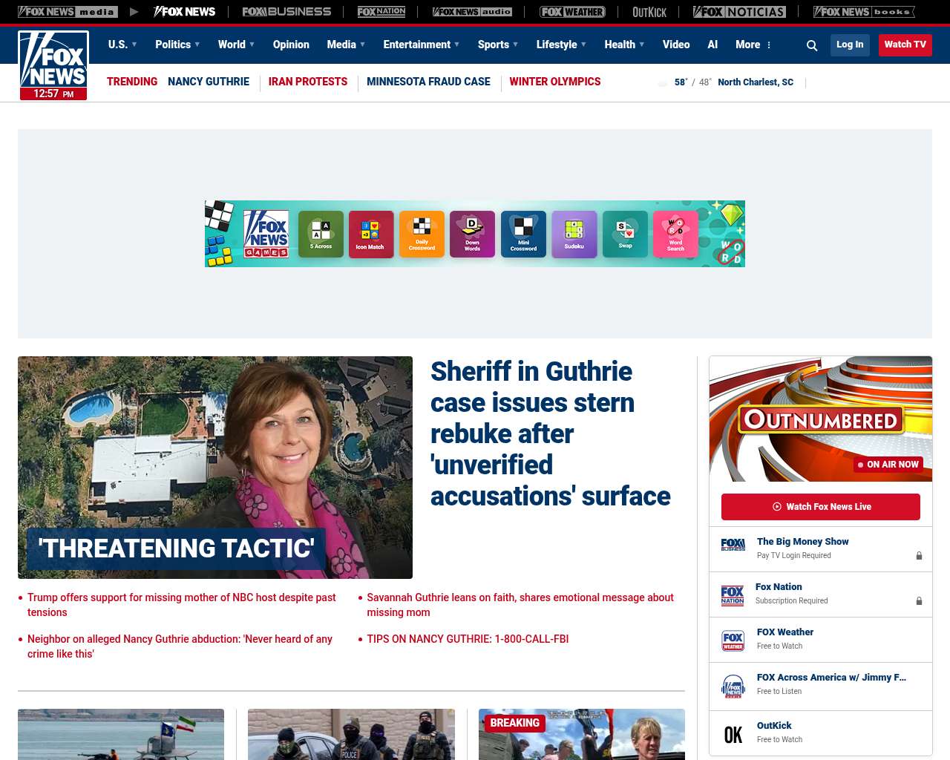Open the Fox News logo home link
This screenshot has width=950, height=760.
click(53, 65)
